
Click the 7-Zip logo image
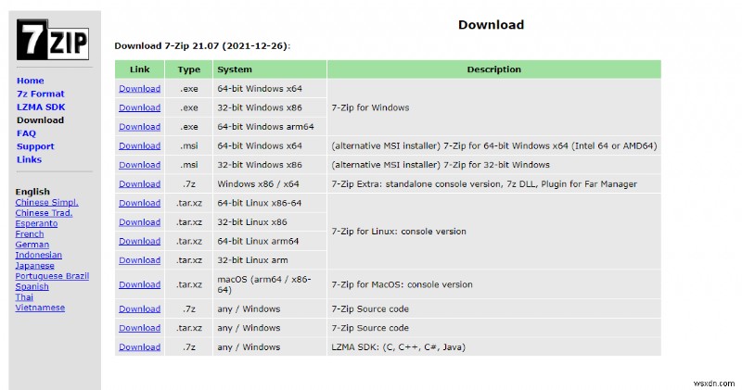[53, 40]
